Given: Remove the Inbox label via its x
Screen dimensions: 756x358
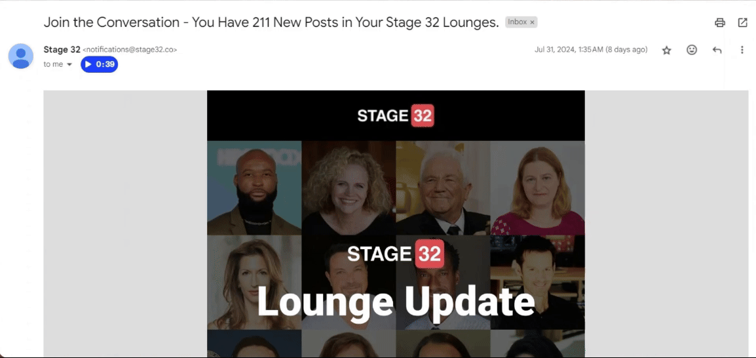Looking at the screenshot, I should tap(533, 22).
